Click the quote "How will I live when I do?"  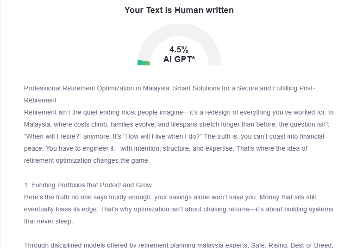coord(169,136)
